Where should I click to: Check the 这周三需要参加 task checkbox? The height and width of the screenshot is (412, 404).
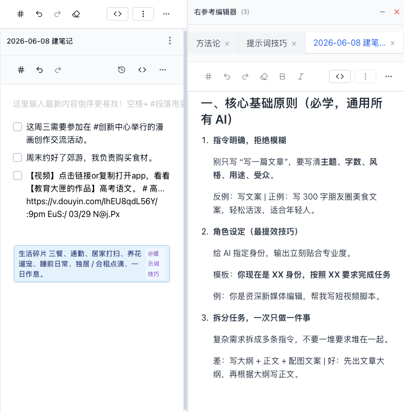point(17,127)
